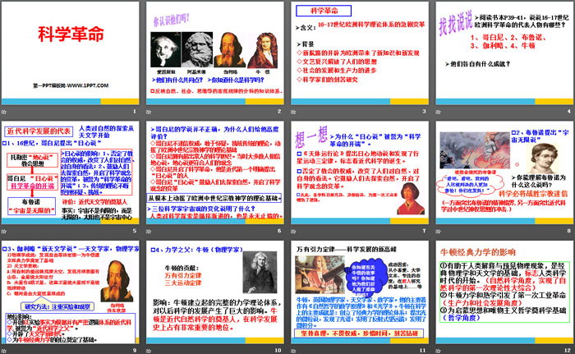Click the animation star icon under slide 6
This screenshot has height=354, width=575.
(x=149, y=231)
